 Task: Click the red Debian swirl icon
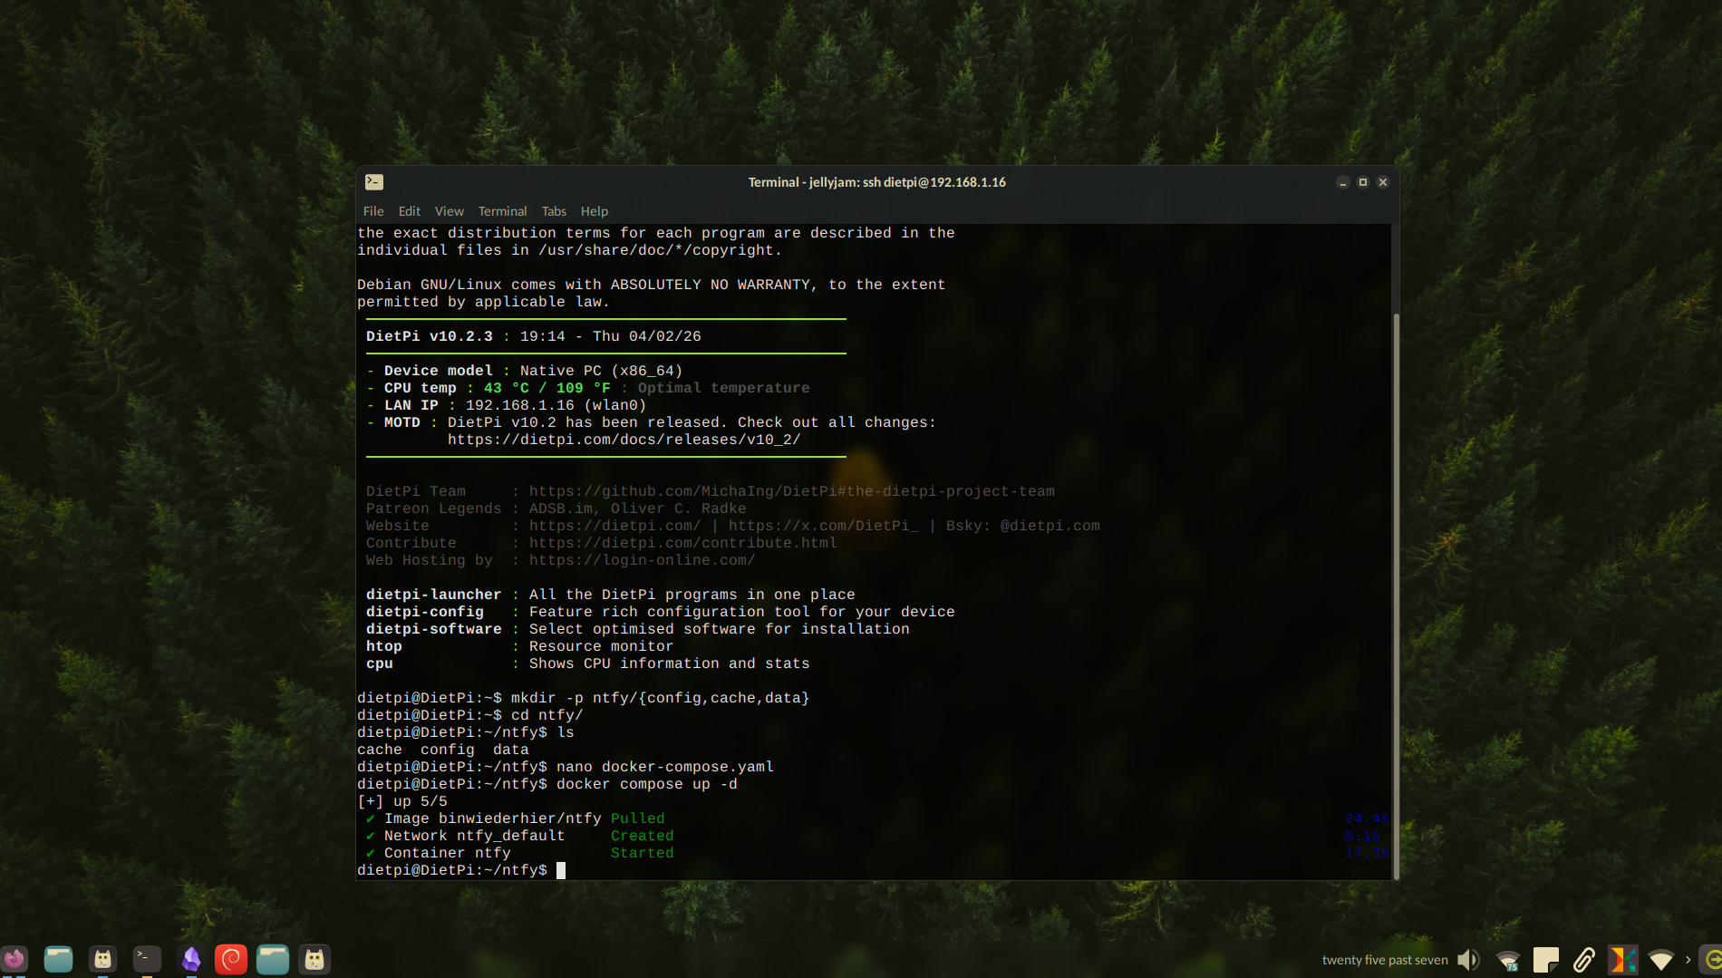pyautogui.click(x=231, y=959)
